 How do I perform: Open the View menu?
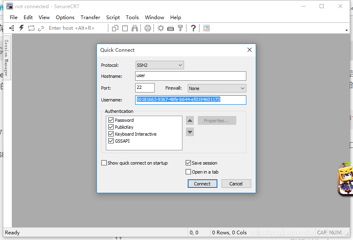pos(44,18)
